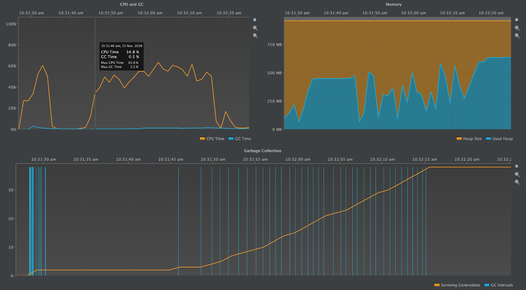Click the 60% CPU Time peak near 10:31:33
The width and height of the screenshot is (526, 290).
(x=43, y=66)
